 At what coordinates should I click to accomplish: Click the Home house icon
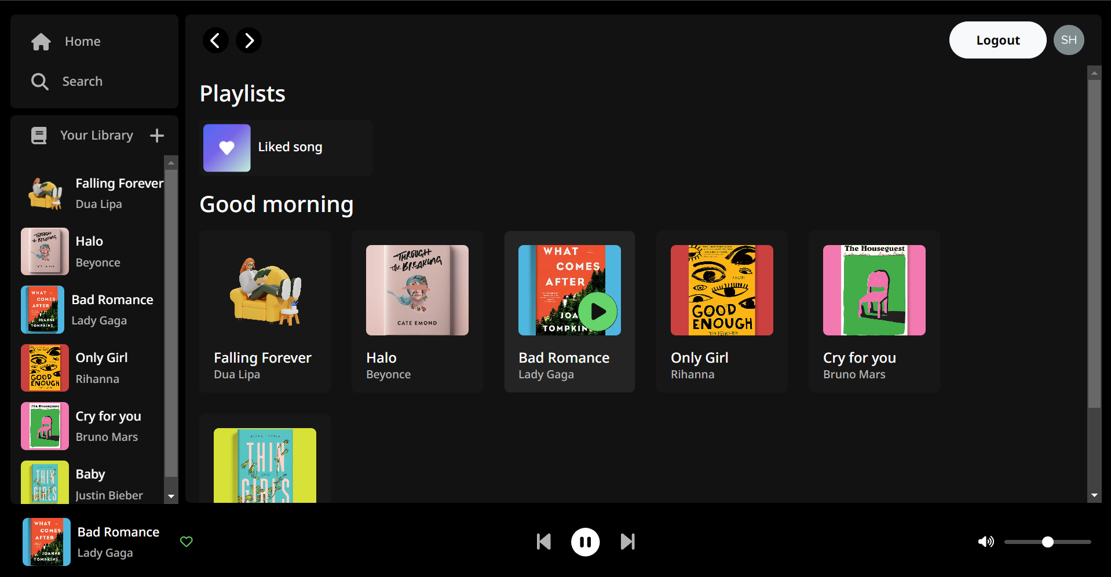click(x=41, y=42)
